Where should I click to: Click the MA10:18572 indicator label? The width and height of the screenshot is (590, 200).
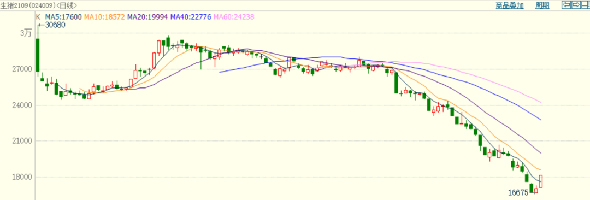(x=104, y=16)
